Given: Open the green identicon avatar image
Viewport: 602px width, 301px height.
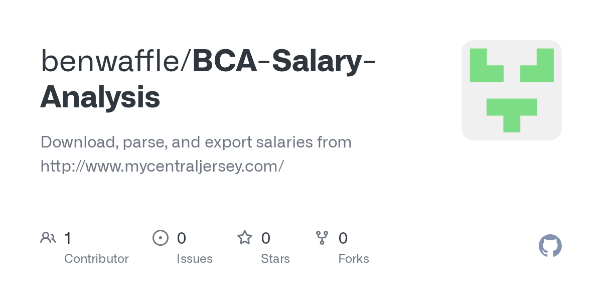Looking at the screenshot, I should pyautogui.click(x=512, y=90).
